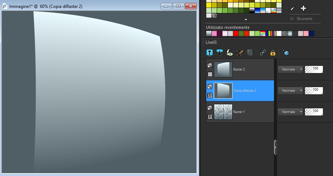The width and height of the screenshot is (333, 176).
Task: Hide the Raster 1 layer
Action: click(x=210, y=117)
